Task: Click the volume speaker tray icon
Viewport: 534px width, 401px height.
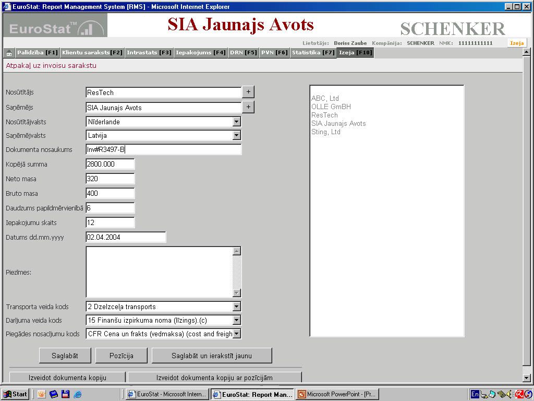Action: point(510,394)
